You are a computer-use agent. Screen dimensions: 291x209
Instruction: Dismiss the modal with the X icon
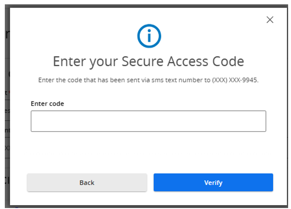tap(270, 20)
